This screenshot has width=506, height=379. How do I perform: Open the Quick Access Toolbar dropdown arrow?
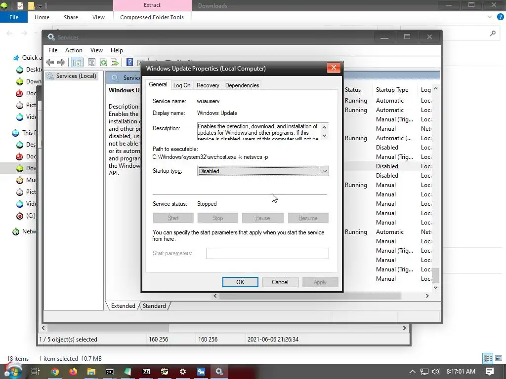pyautogui.click(x=41, y=6)
